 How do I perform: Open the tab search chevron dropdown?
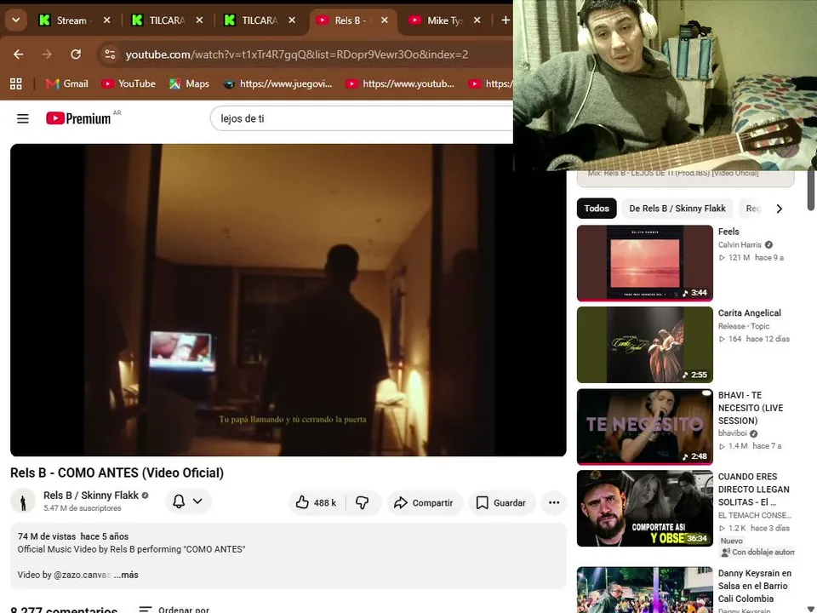click(15, 20)
